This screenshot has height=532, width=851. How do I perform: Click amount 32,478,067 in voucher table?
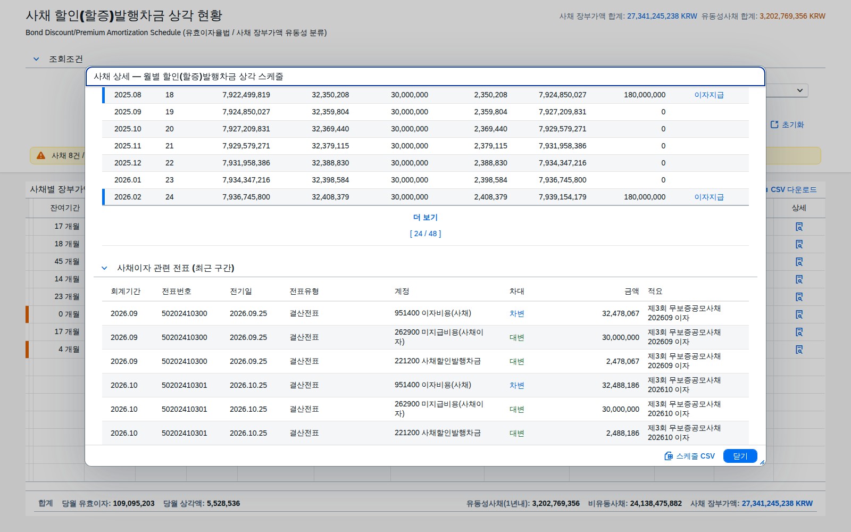(x=621, y=313)
